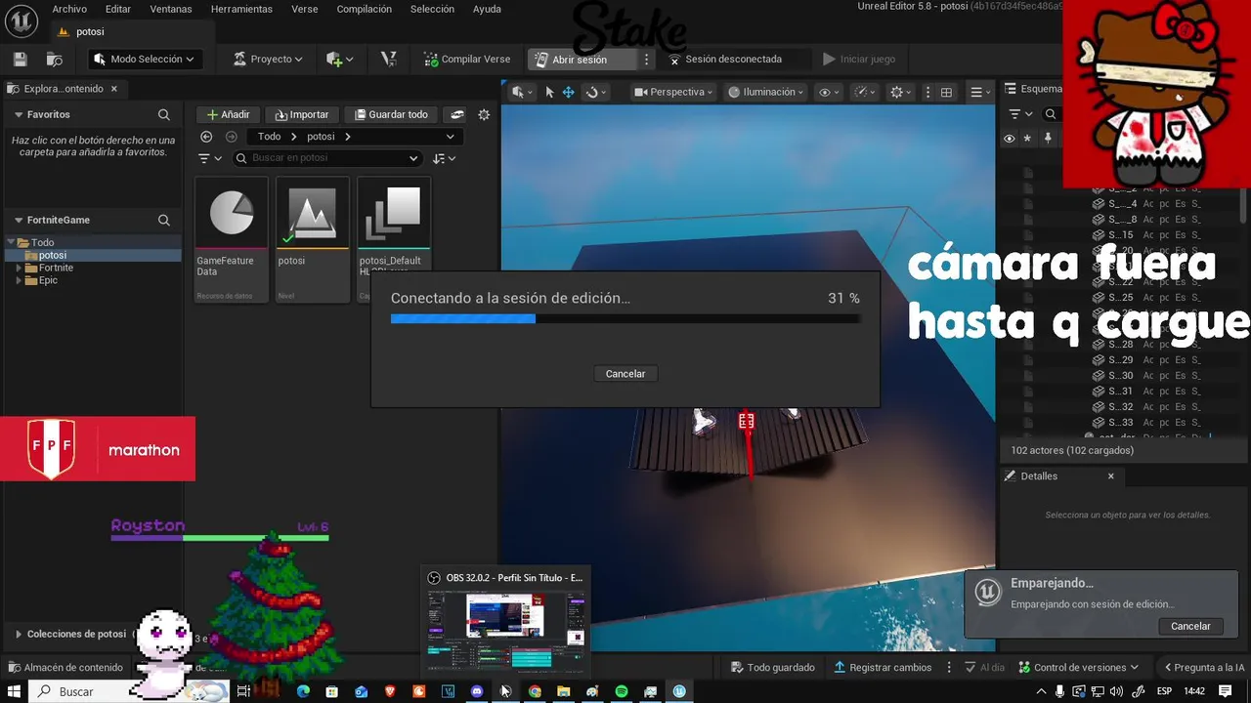
Task: Open the Compilación menu
Action: (364, 9)
